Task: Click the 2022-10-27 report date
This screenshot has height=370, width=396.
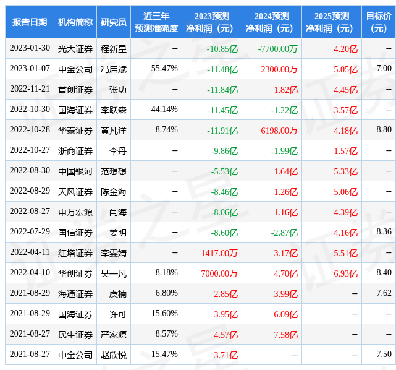Action: (30, 151)
